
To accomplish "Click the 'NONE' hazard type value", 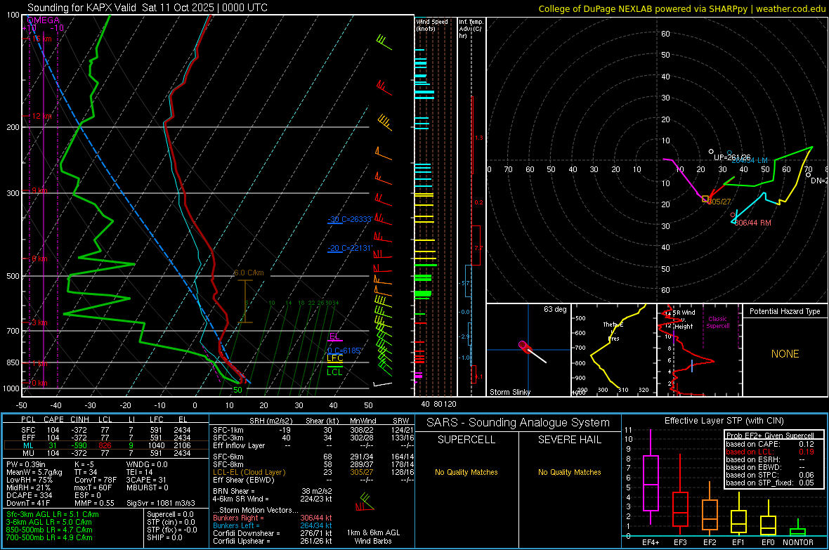I will point(785,354).
